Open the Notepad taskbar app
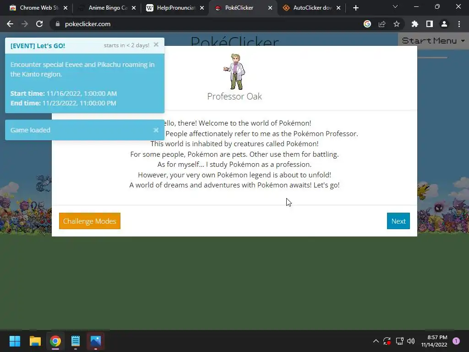The width and height of the screenshot is (469, 352). coord(76,341)
